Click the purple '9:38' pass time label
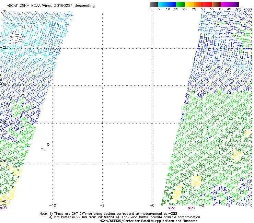The image size is (254, 223). click(x=172, y=208)
